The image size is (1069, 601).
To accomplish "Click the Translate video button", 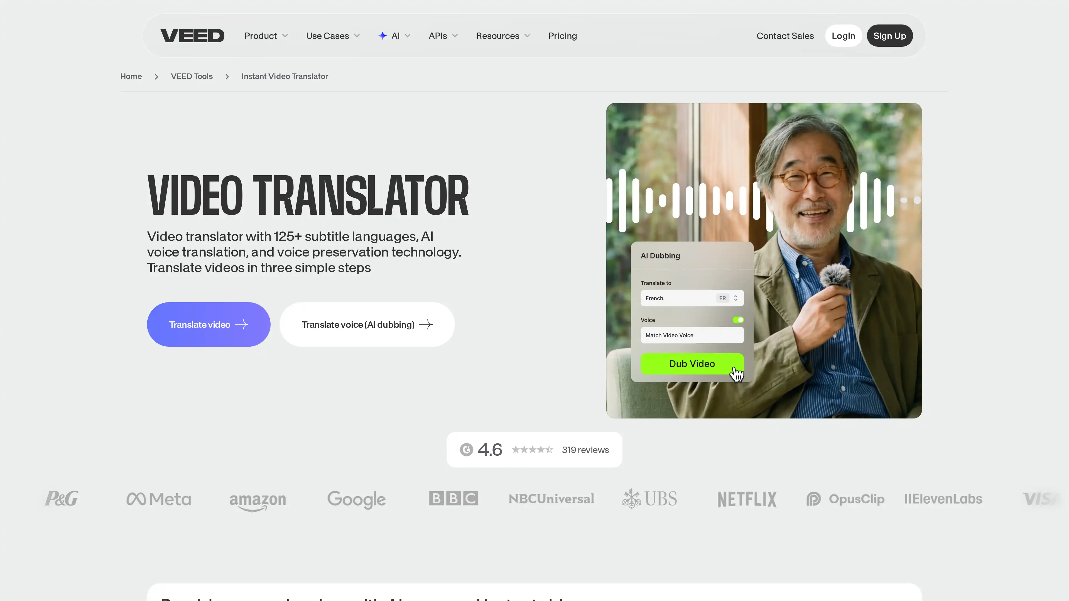I will point(209,324).
